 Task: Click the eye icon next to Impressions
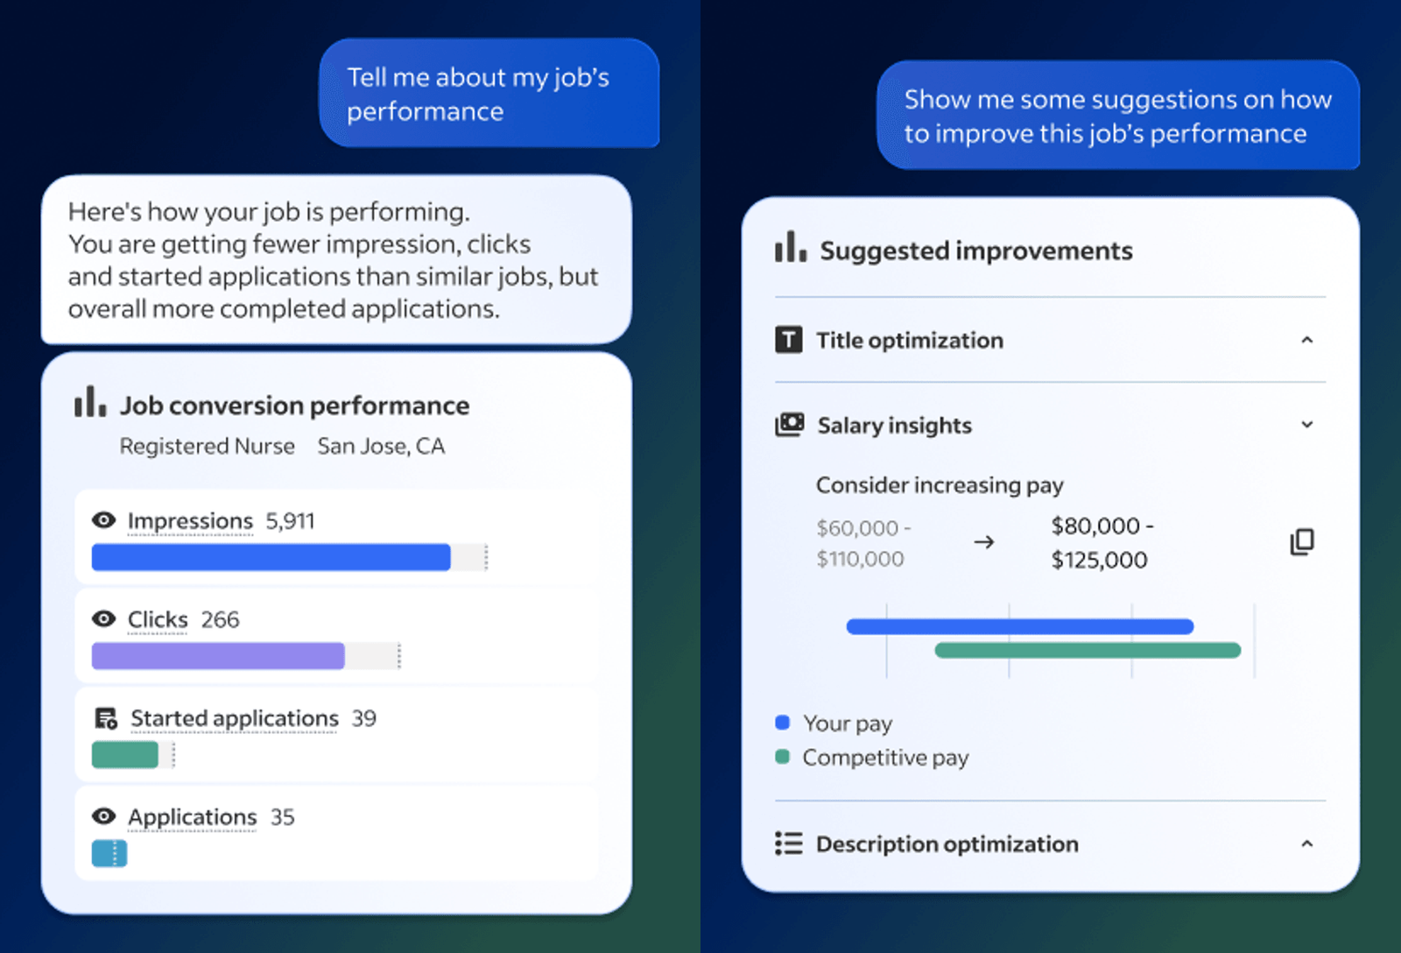[104, 520]
